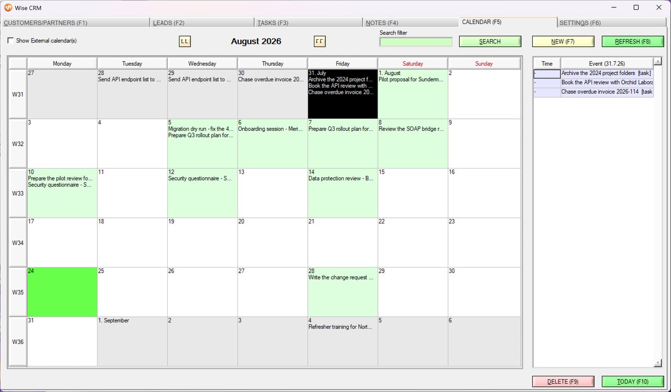Screen dimensions: 671x392
Task: Open 'Migration dry run' event on August 5
Action: tap(201, 129)
